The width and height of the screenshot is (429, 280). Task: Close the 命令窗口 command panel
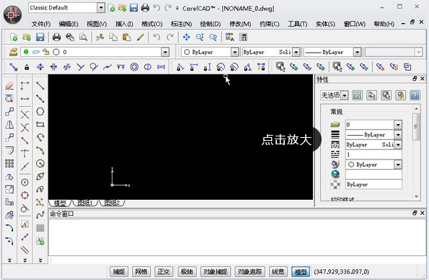click(423, 213)
